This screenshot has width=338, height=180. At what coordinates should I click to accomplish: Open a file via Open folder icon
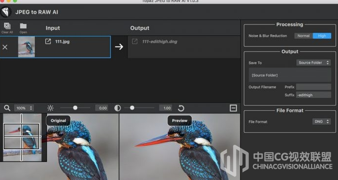(x=23, y=26)
